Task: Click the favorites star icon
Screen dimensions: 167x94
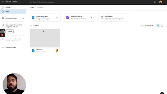Action: pos(3,39)
